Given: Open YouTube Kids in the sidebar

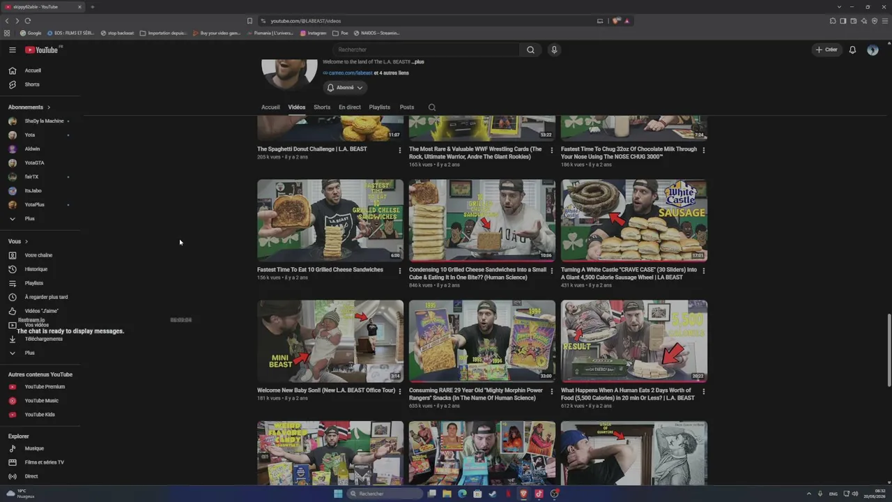Looking at the screenshot, I should (40, 415).
